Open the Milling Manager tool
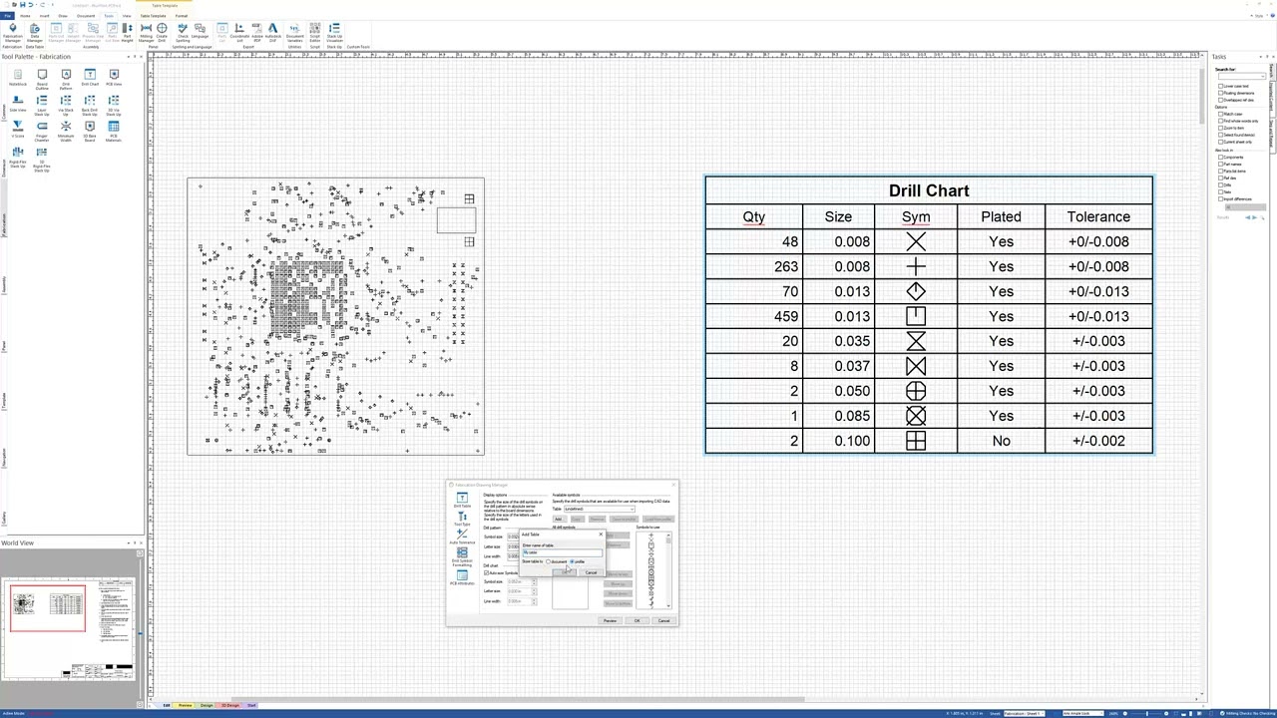The height and width of the screenshot is (718, 1277). pos(146,34)
